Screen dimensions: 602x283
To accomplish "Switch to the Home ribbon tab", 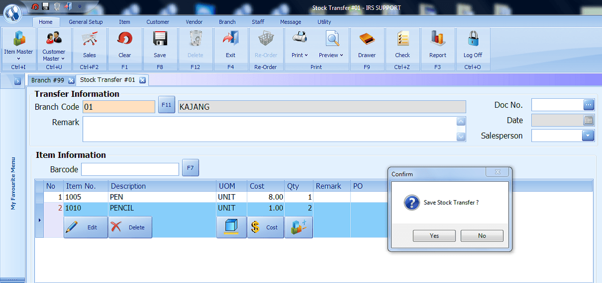I will [x=46, y=22].
